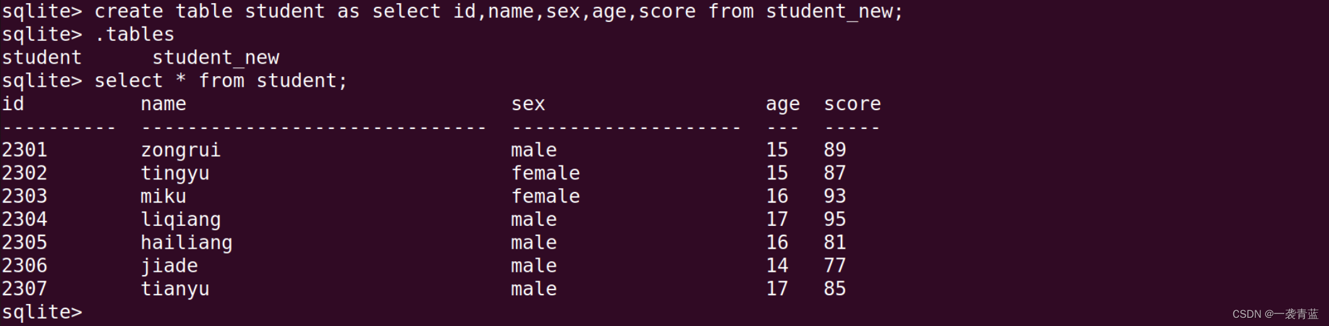The image size is (1329, 326).
Task: Click the name zongrui in the table
Action: tap(180, 150)
